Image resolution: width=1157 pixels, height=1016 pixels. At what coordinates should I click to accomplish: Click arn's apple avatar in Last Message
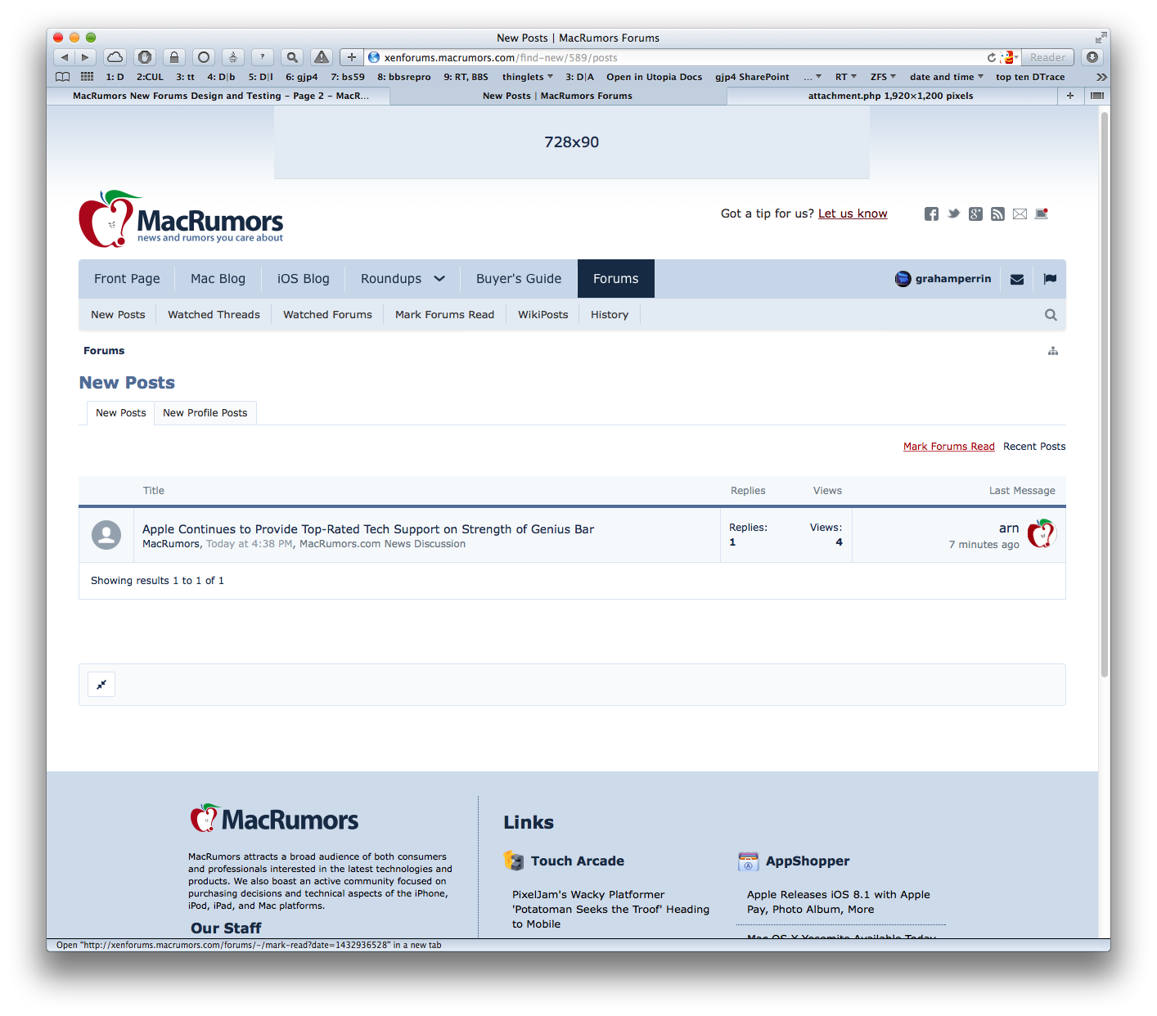pos(1042,533)
